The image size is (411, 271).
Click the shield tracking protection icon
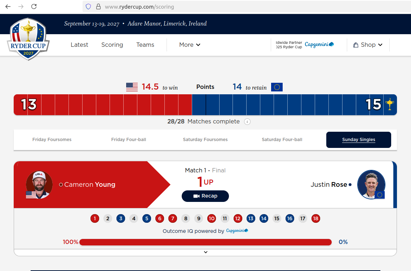tap(88, 7)
